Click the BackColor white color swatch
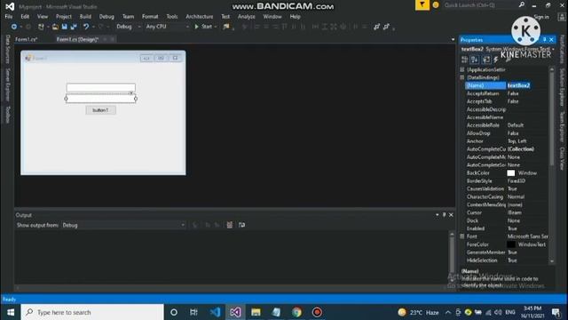 point(511,173)
